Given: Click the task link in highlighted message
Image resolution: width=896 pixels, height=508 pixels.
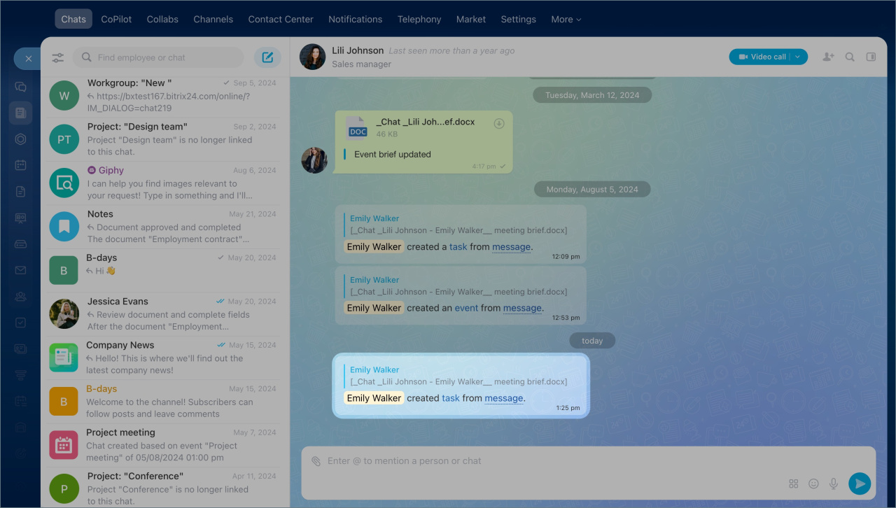Looking at the screenshot, I should 451,398.
